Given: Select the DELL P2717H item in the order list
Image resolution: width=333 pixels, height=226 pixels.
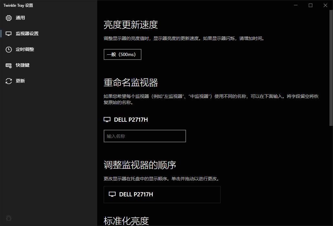Looking at the screenshot, I should 162,194.
